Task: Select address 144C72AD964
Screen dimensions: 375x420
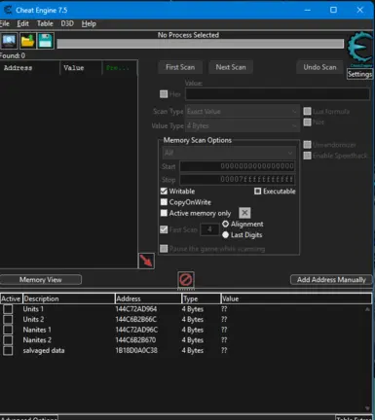Action: pos(136,309)
